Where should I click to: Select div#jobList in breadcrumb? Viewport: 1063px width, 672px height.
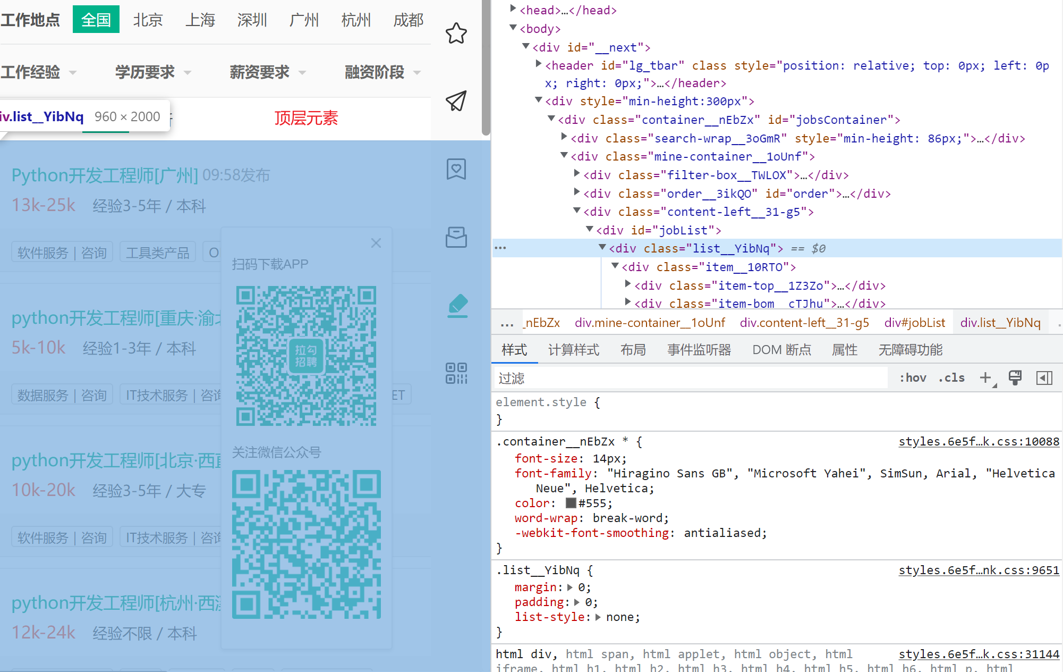915,323
